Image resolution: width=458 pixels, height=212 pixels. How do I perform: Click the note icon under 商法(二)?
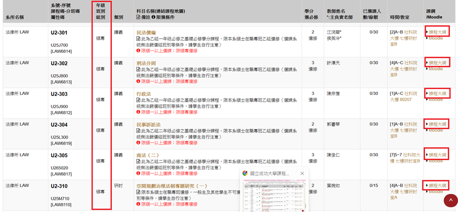[139, 162]
